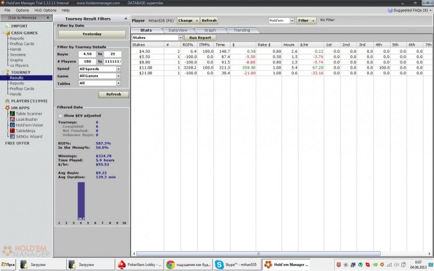This screenshot has width=434, height=271.
Task: Select the $21.00 stakes row
Action: point(281,73)
